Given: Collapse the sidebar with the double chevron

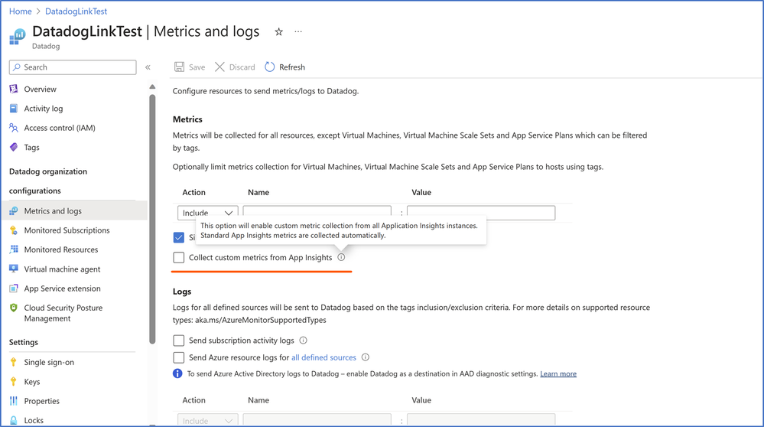Looking at the screenshot, I should coord(148,67).
